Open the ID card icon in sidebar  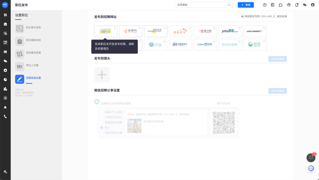click(5, 52)
